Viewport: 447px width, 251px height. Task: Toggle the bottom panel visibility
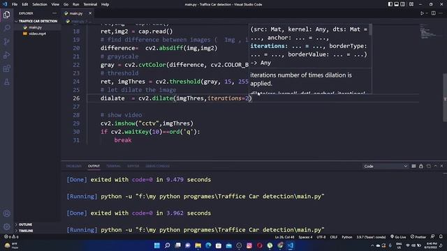[397, 4]
